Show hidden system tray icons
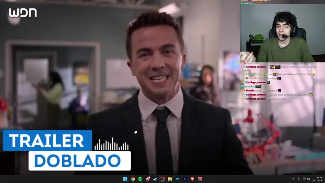Viewport: 325px width, 183px height. tap(293, 179)
